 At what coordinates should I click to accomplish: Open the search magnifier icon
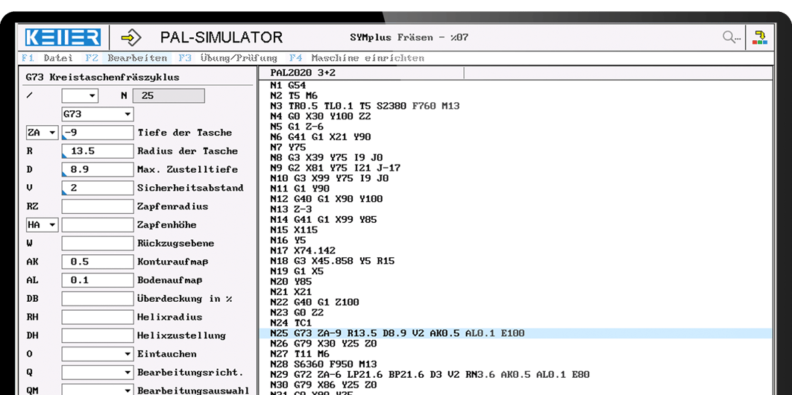(x=731, y=37)
